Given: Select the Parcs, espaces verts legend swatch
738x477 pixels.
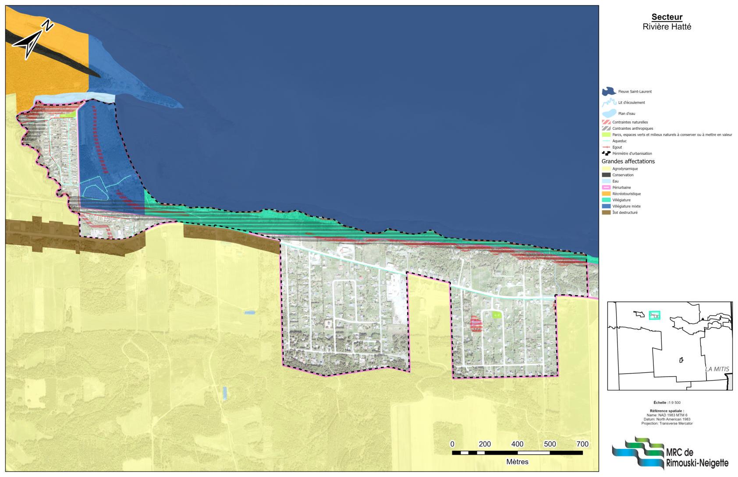Looking at the screenshot, I should 606,135.
